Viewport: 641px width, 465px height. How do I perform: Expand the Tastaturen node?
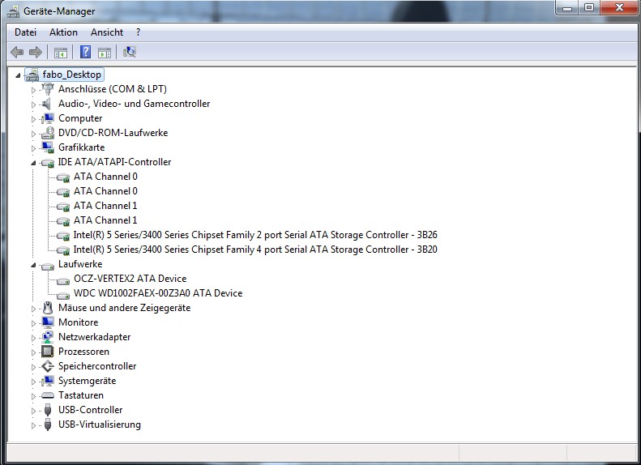[33, 396]
